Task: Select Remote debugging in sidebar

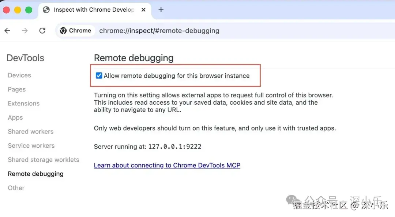Action: tap(35, 174)
